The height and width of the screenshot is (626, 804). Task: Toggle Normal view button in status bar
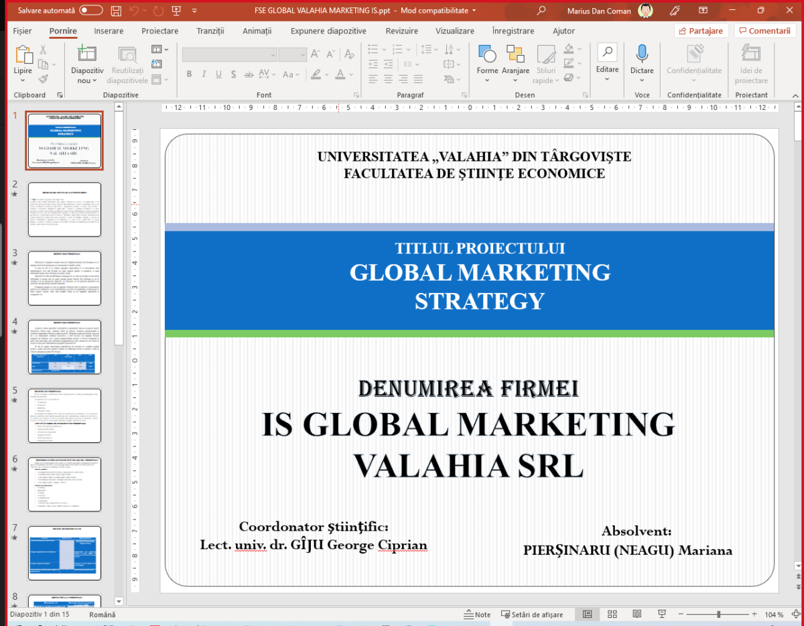click(588, 615)
